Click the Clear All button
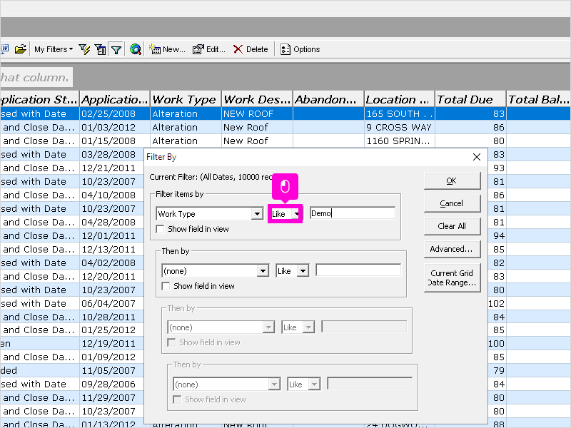 coord(453,226)
